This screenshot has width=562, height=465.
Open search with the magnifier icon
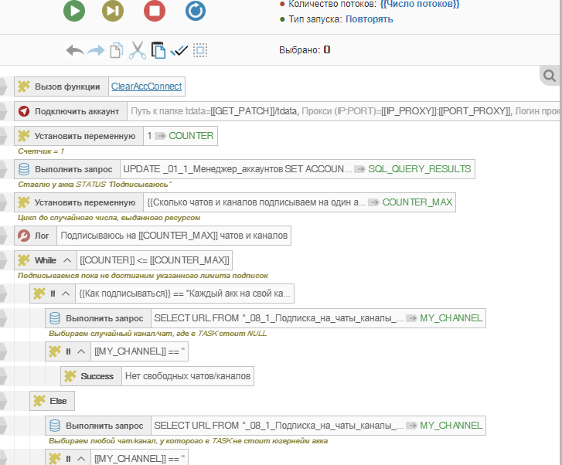click(550, 76)
